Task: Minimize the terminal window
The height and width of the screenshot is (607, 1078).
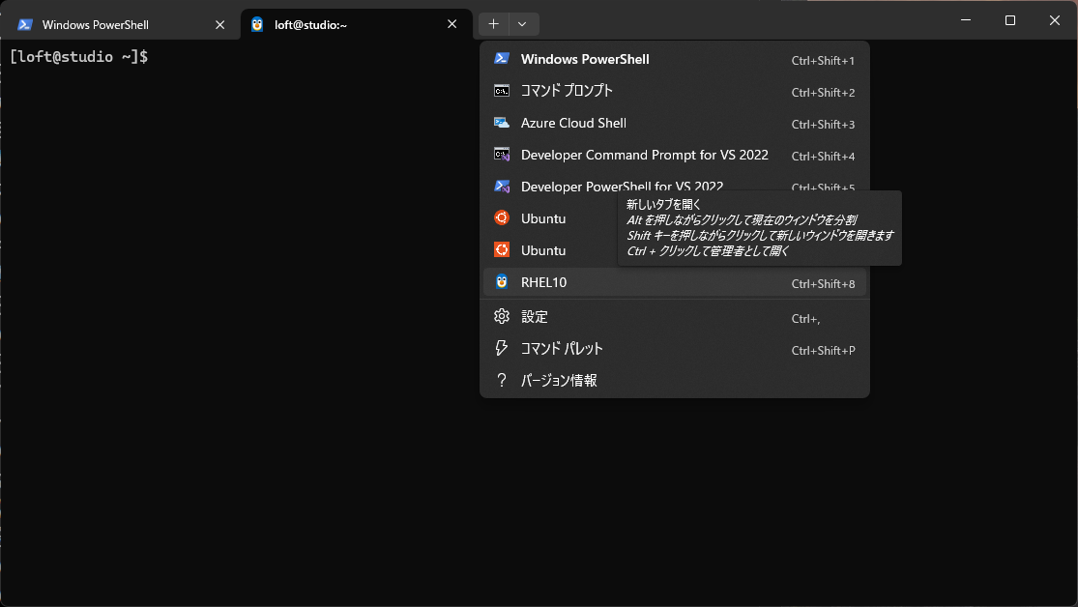Action: (965, 20)
